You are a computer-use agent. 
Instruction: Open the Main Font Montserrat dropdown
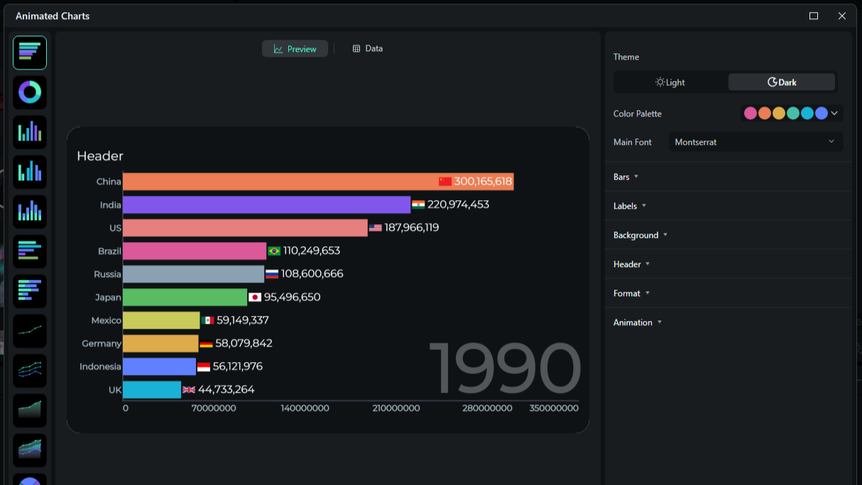pos(755,142)
